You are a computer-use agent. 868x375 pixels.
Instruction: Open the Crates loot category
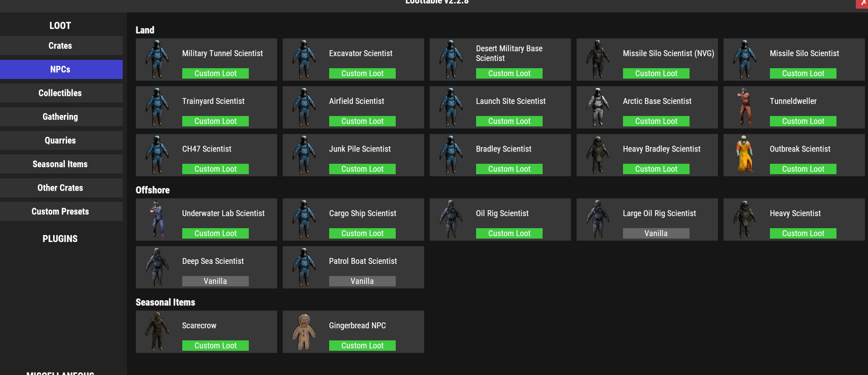pyautogui.click(x=61, y=46)
